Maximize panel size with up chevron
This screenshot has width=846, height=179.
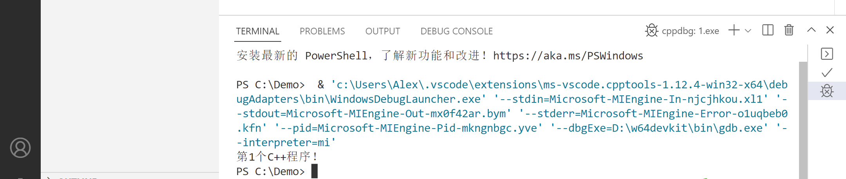coord(812,30)
